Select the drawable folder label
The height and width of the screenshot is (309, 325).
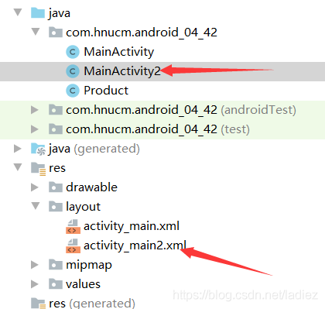pos(91,187)
